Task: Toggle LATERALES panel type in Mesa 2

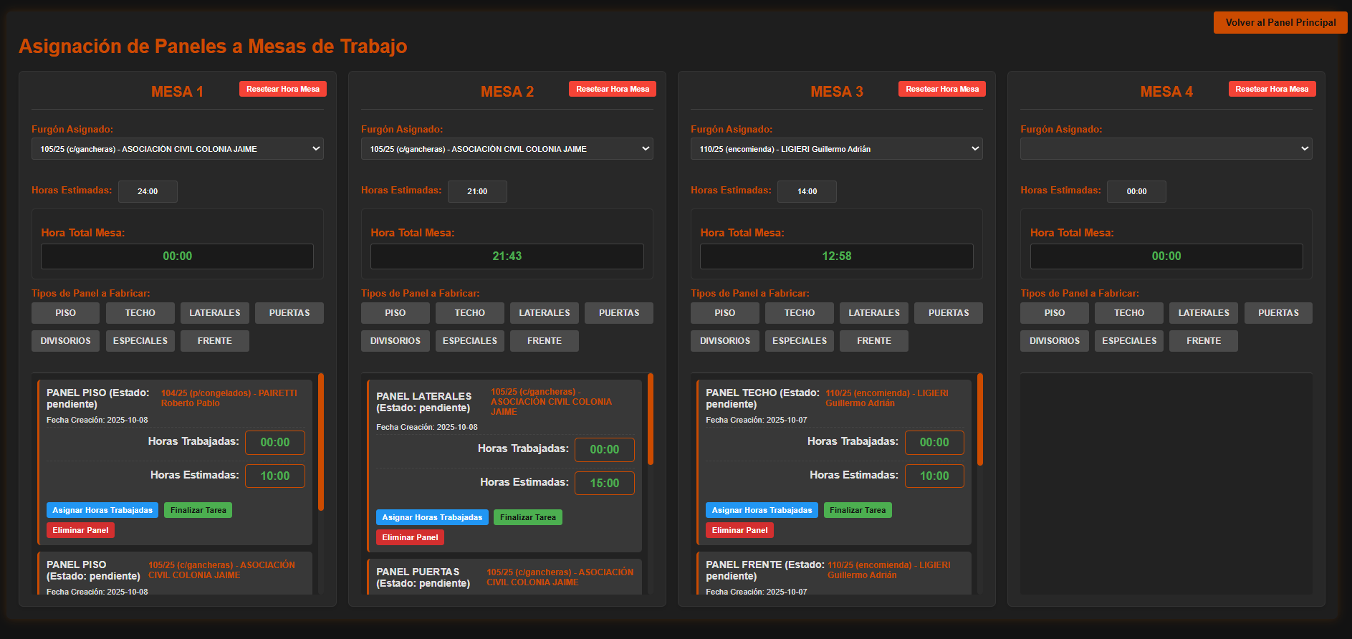Action: (544, 313)
